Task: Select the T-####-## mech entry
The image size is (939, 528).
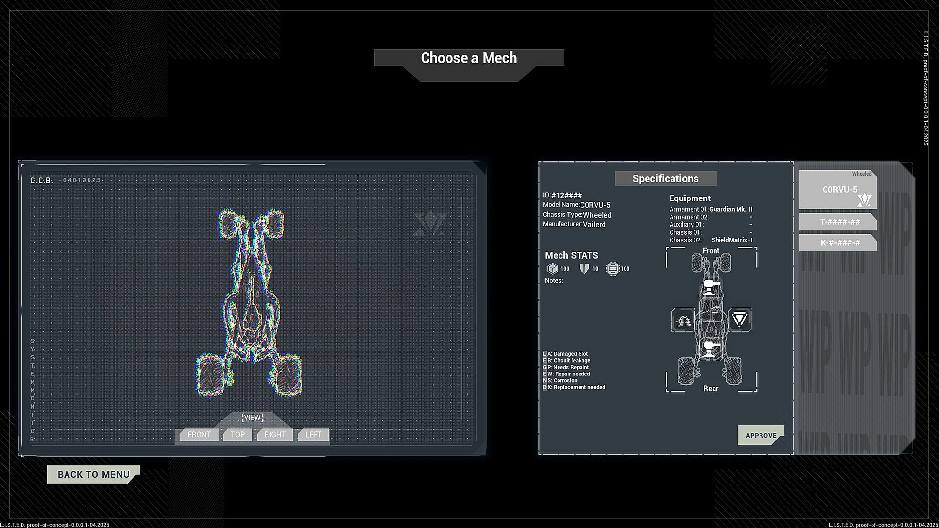Action: pyautogui.click(x=839, y=222)
